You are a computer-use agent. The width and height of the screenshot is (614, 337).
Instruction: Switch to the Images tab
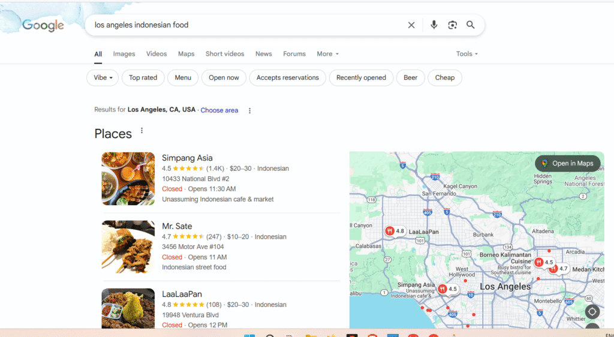(124, 54)
